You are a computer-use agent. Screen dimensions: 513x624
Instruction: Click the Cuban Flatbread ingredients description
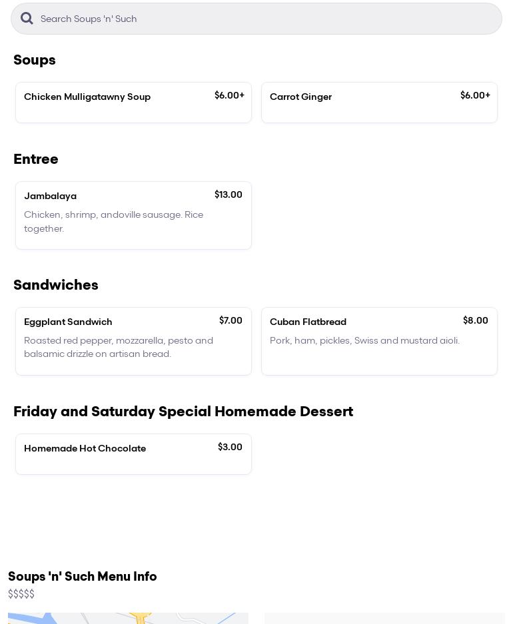click(364, 340)
